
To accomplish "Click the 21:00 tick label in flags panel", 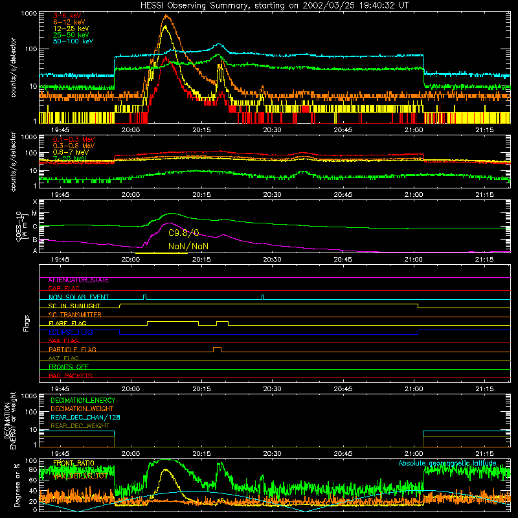I will 414,389.
